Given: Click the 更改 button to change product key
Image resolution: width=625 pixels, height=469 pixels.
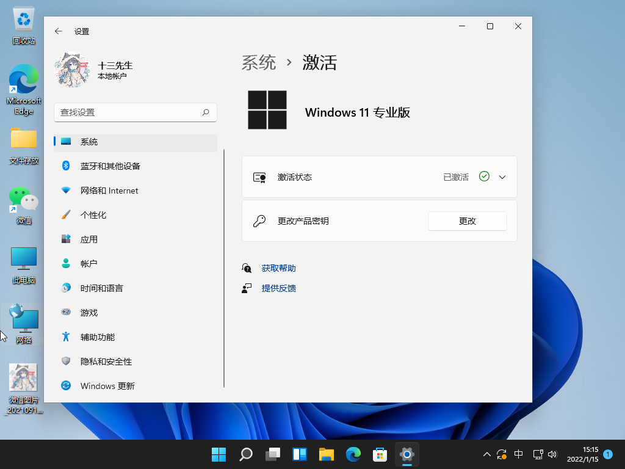Looking at the screenshot, I should point(467,220).
